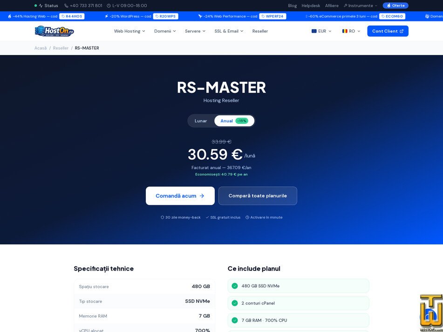Expand the Servere menu

point(195,31)
